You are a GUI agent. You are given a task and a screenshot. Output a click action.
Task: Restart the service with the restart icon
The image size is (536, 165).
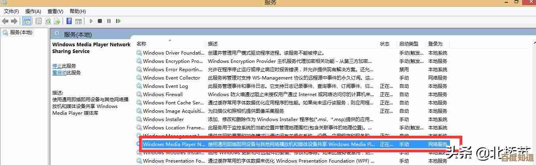point(118,21)
